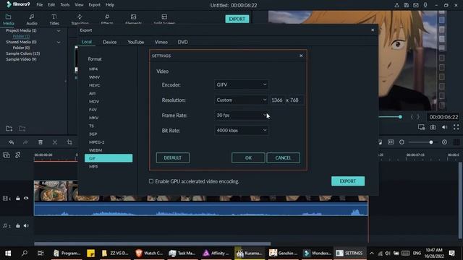Open the Bit Rate 4000 kbps dropdown

241,130
